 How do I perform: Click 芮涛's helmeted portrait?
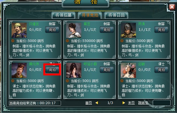tap(128, 30)
